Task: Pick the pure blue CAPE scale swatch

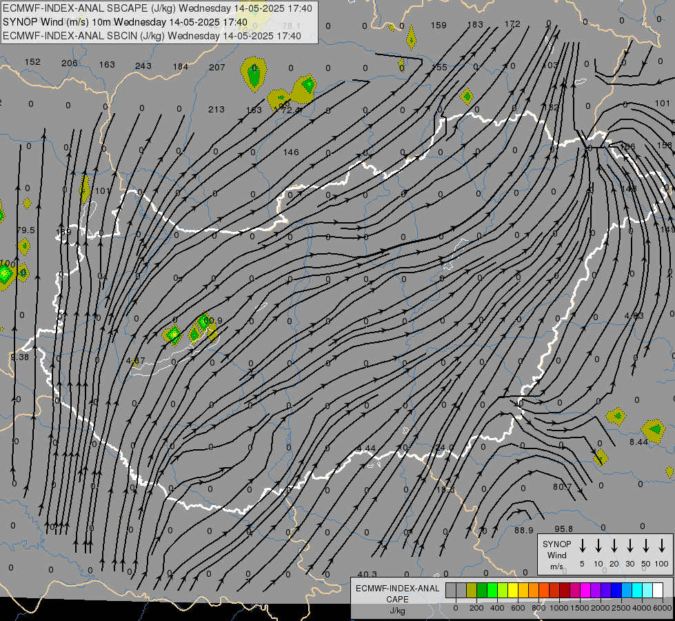Action: (616, 590)
